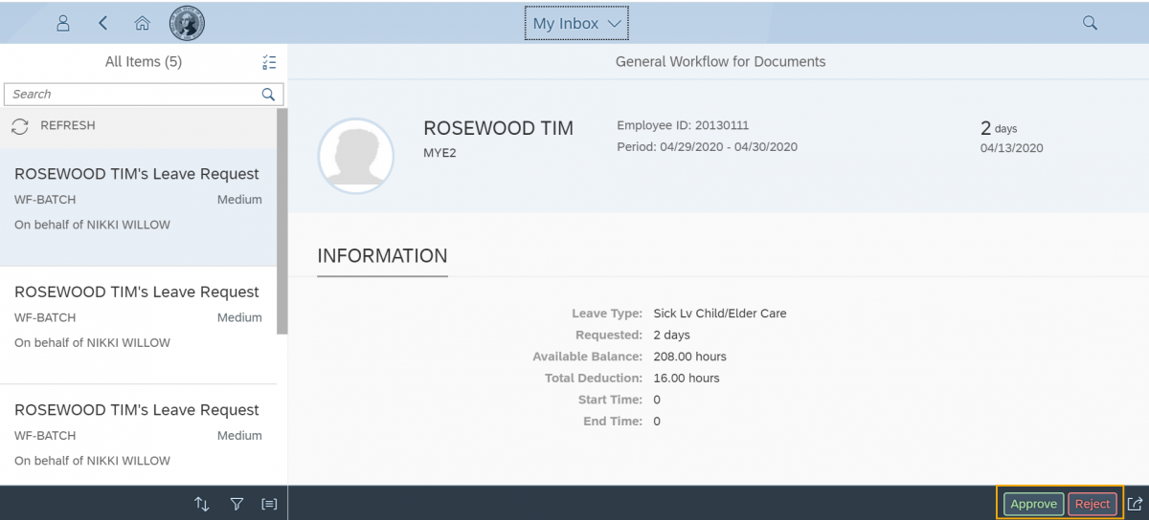Image resolution: width=1149 pixels, height=520 pixels.
Task: Select the INFORMATION tab
Action: pyautogui.click(x=382, y=256)
